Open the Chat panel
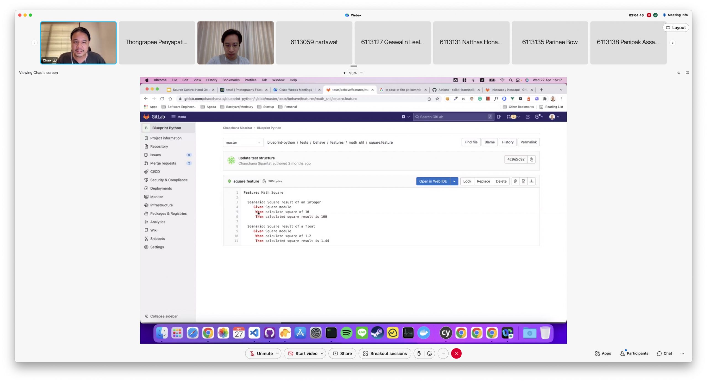The width and height of the screenshot is (707, 382). [x=664, y=353]
